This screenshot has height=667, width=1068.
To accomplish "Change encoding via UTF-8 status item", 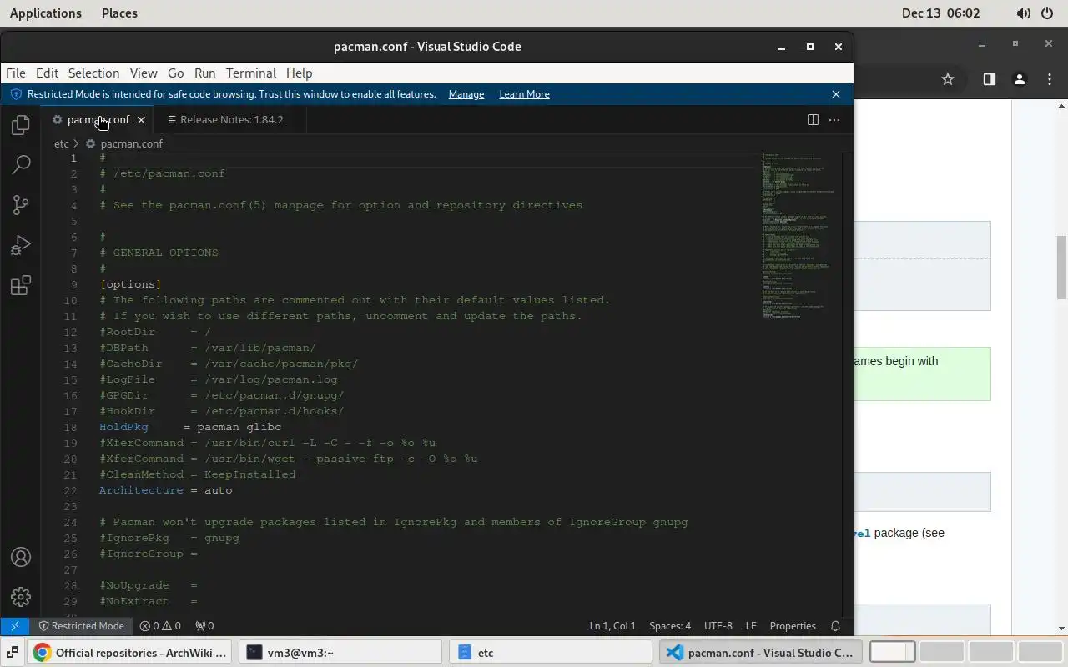I will 718,626.
